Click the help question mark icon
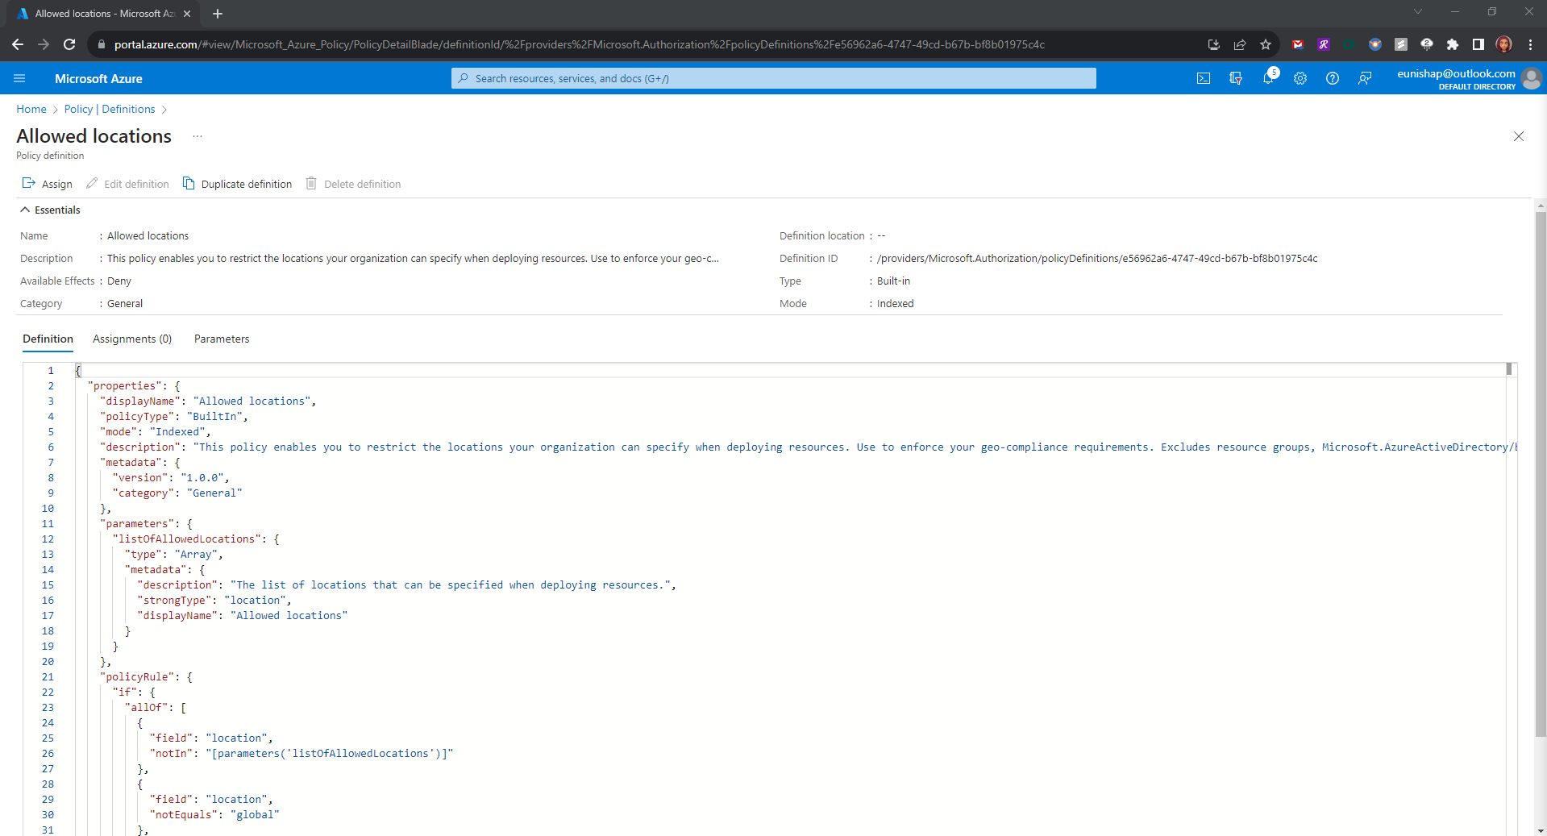This screenshot has width=1547, height=836. pos(1332,78)
